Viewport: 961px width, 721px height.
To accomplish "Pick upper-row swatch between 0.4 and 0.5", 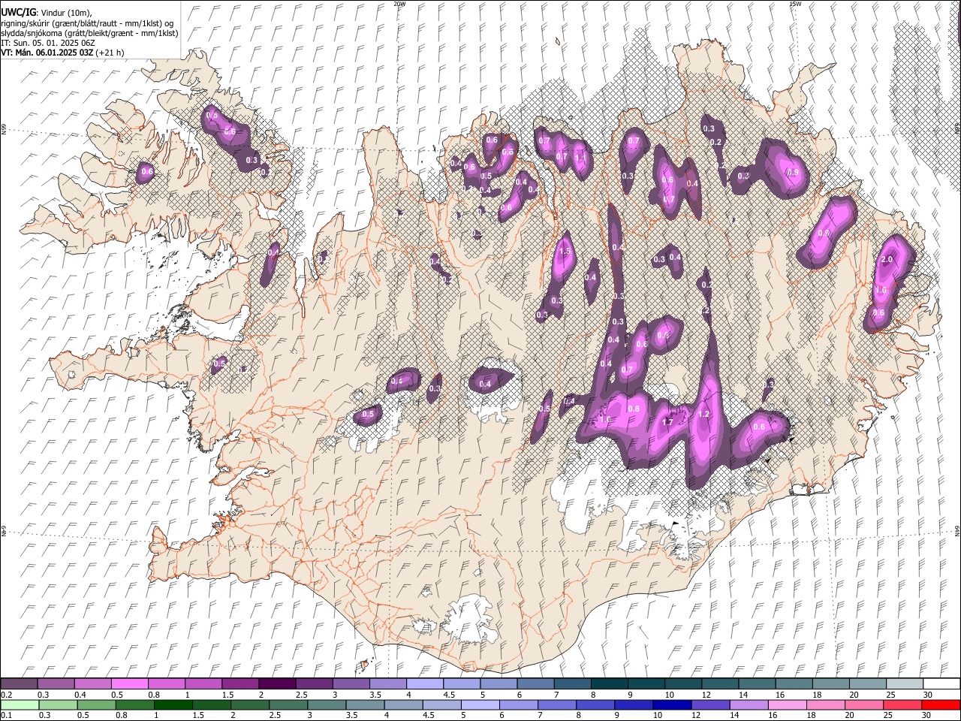I will (92, 683).
